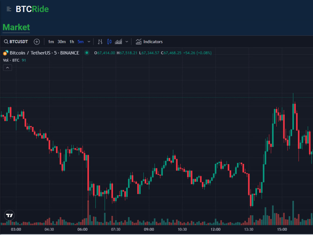Click the volume value 91
This screenshot has height=235, width=313.
(24, 60)
